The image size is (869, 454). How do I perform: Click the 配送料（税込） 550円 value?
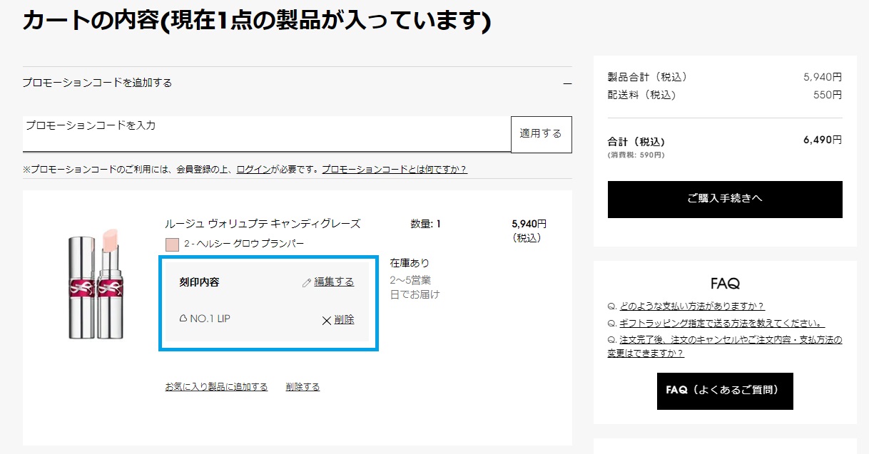pos(828,95)
